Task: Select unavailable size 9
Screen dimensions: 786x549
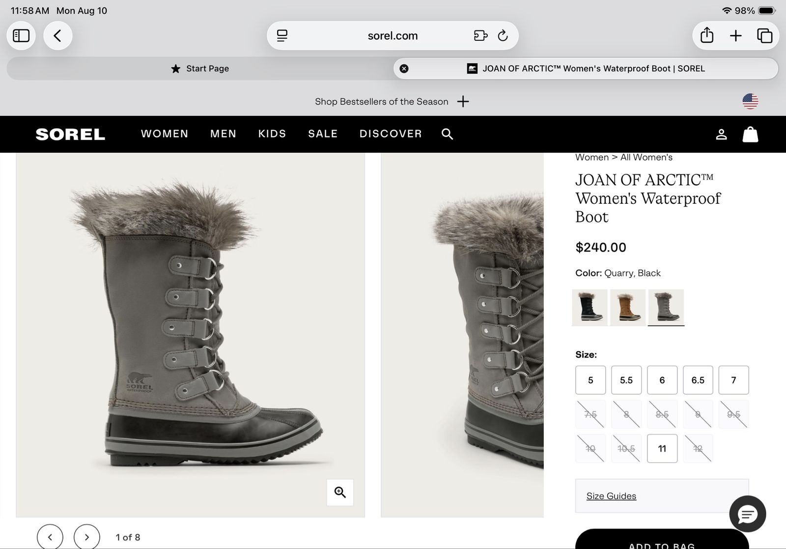Action: coord(698,414)
